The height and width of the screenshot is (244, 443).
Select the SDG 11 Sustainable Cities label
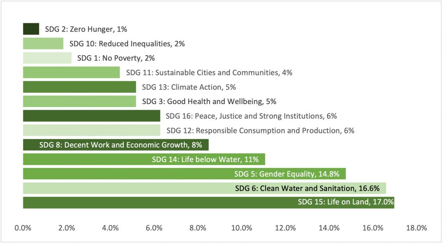click(209, 73)
